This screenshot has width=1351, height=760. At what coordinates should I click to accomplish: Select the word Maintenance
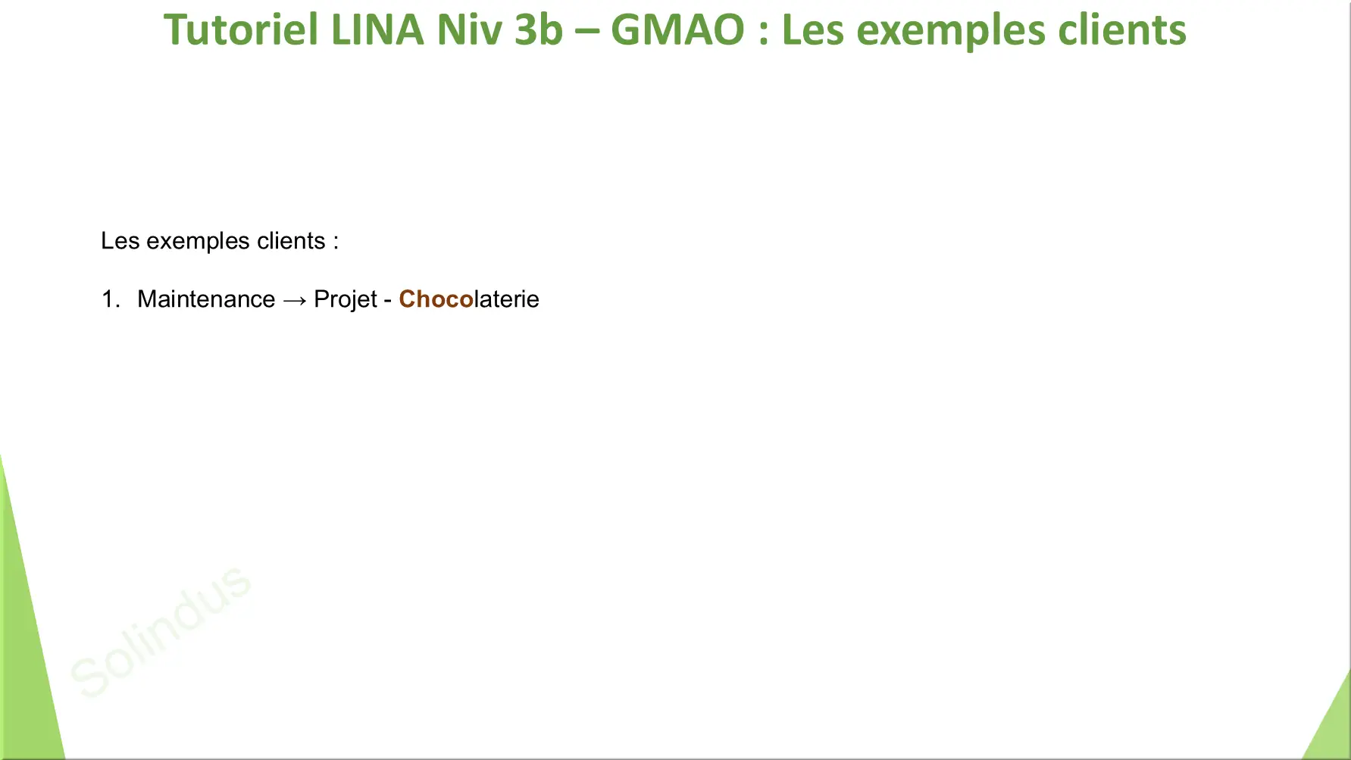coord(206,299)
